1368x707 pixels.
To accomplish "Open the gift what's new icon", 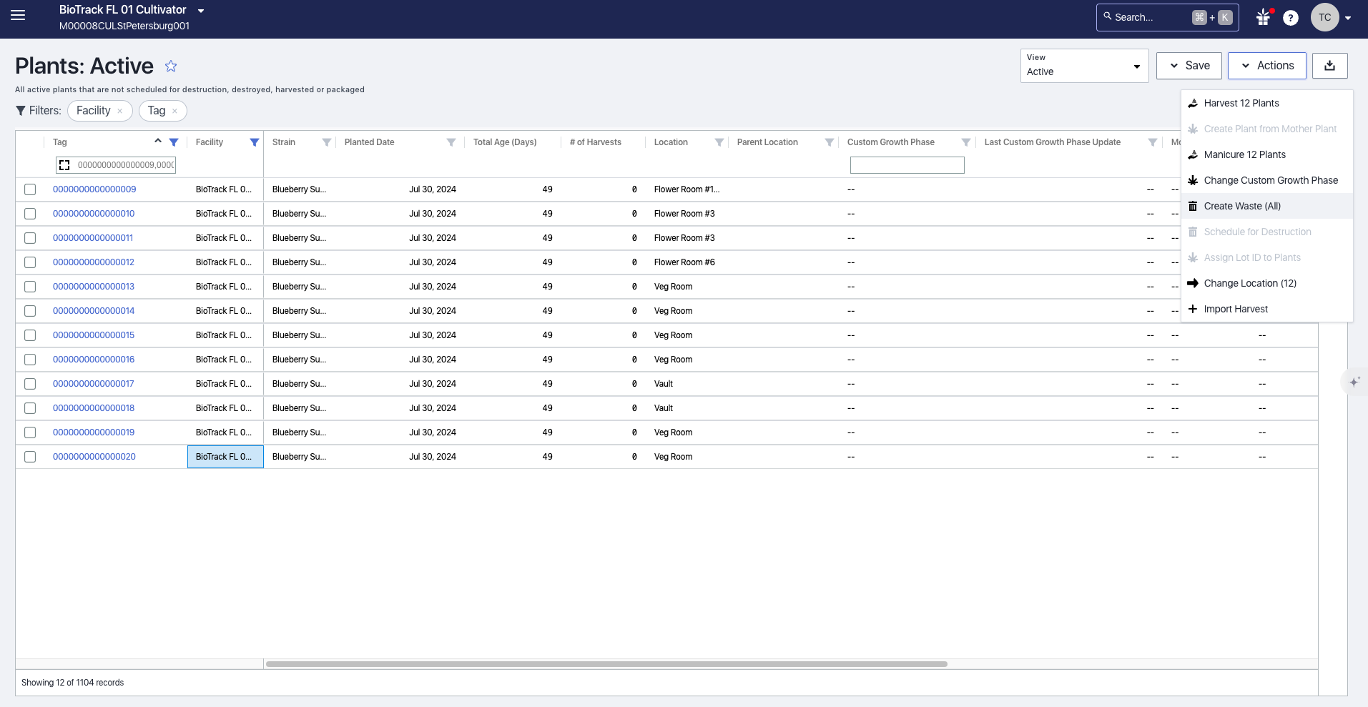I will coord(1264,17).
